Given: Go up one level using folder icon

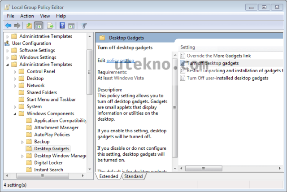Looking at the screenshot, I should (29, 26).
